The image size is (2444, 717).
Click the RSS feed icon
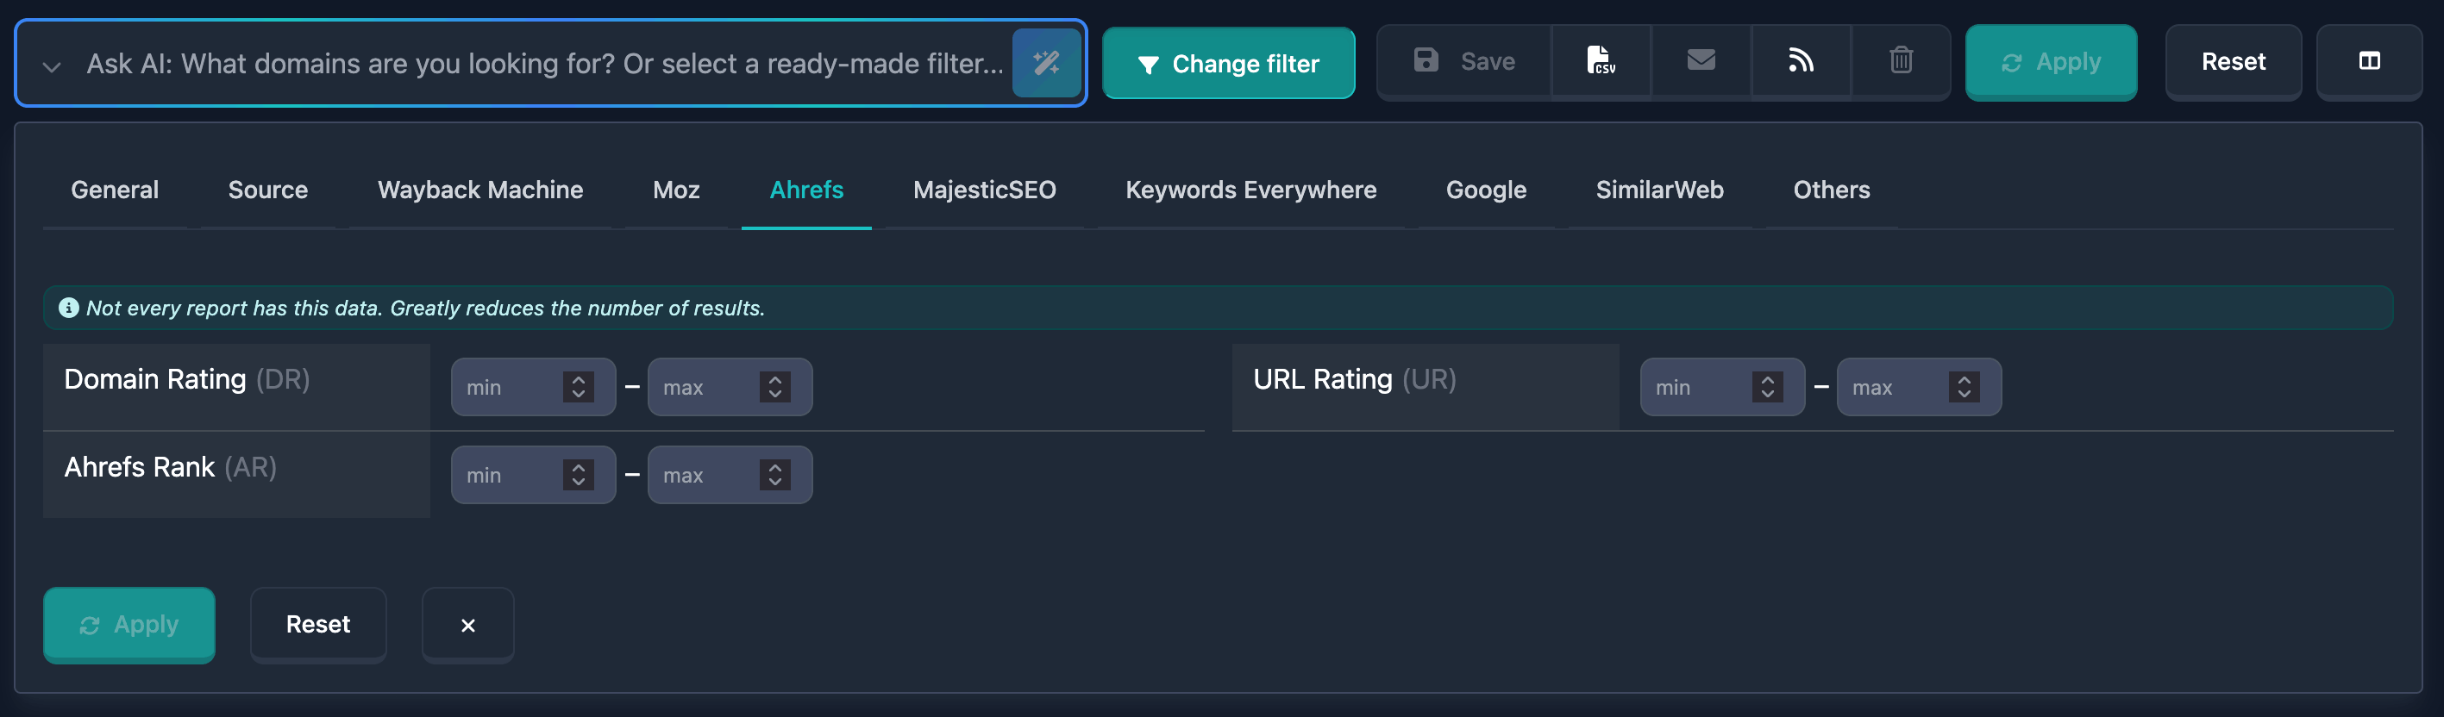point(1801,59)
